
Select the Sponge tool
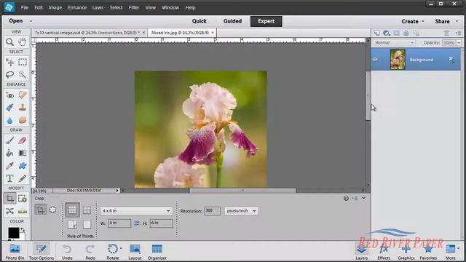(23, 120)
